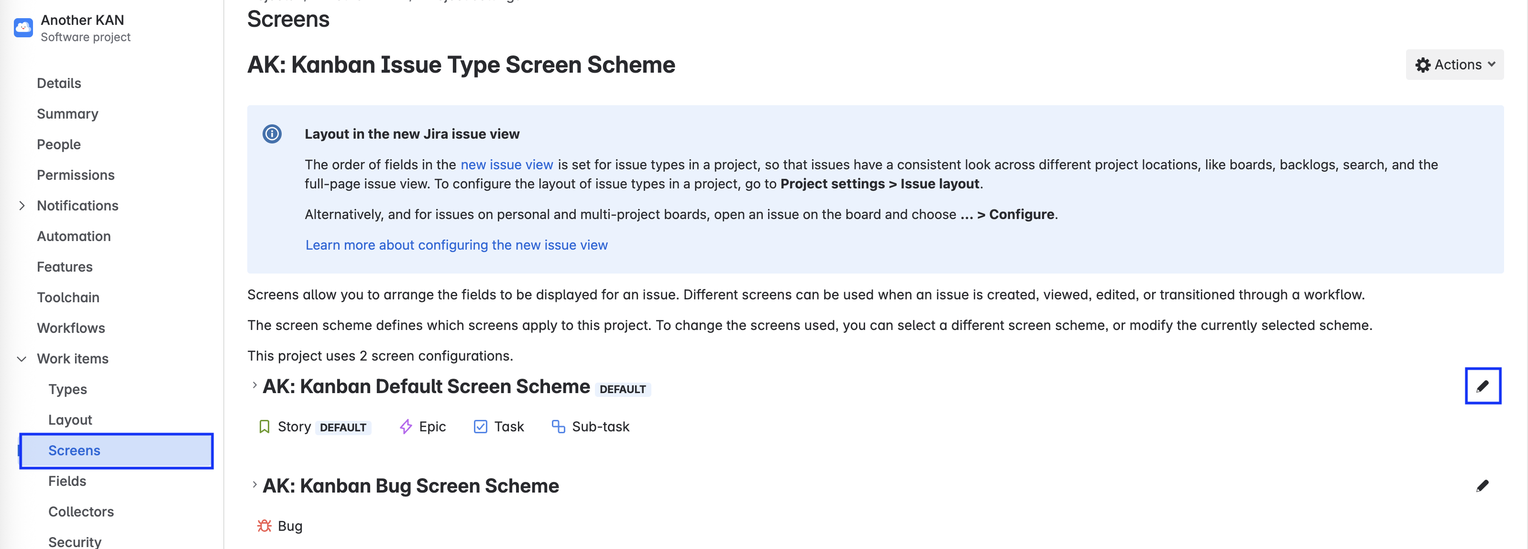Edit the AK: Kanban Bug Screen Scheme
1528x549 pixels.
tap(1483, 485)
